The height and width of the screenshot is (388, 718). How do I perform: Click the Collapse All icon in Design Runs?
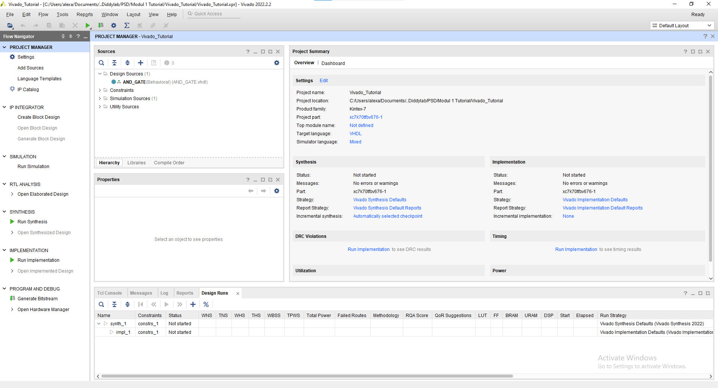click(114, 304)
